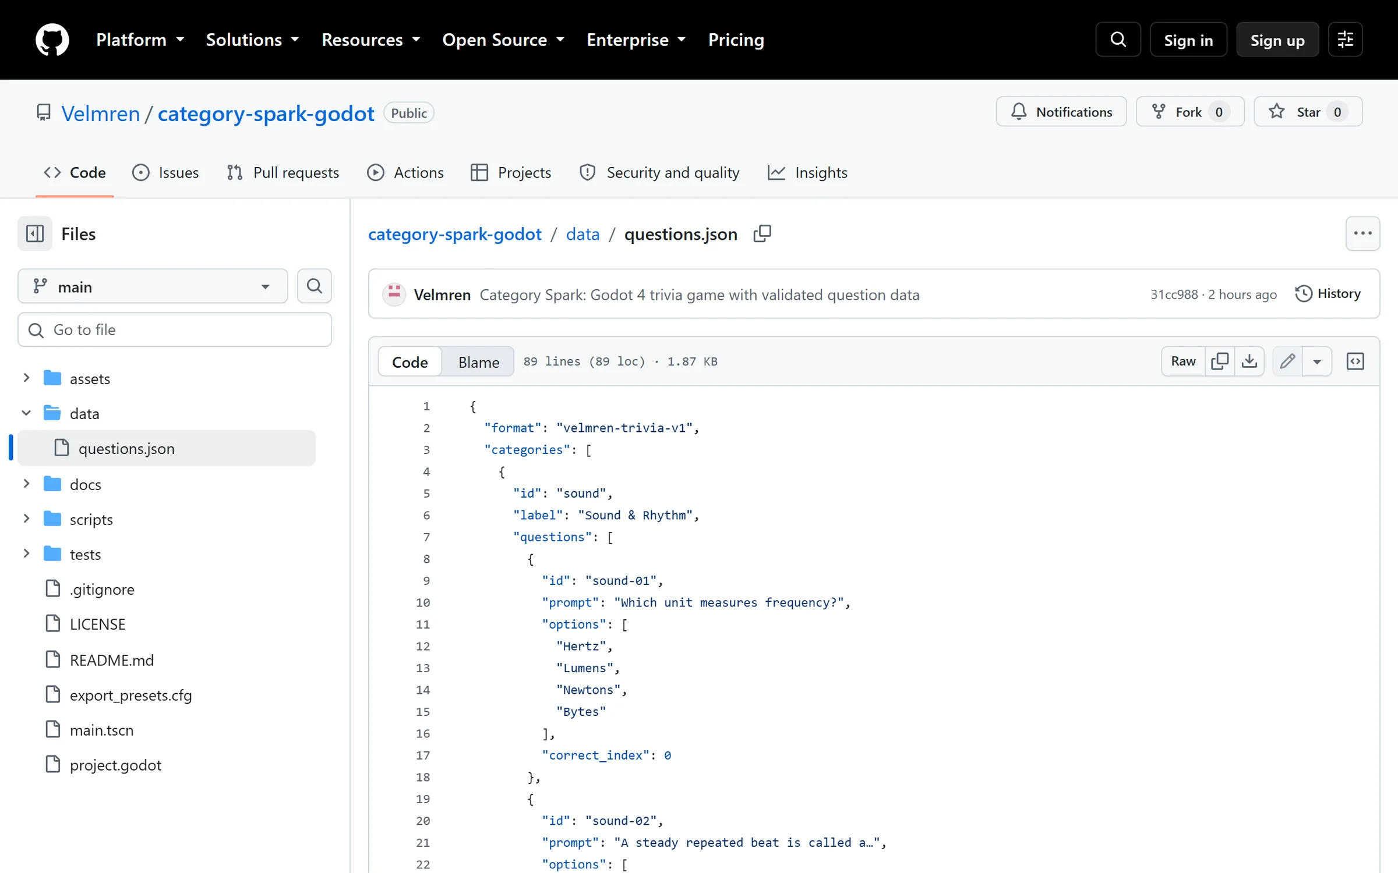Open project.godot in the file tree
1398x873 pixels.
115,765
